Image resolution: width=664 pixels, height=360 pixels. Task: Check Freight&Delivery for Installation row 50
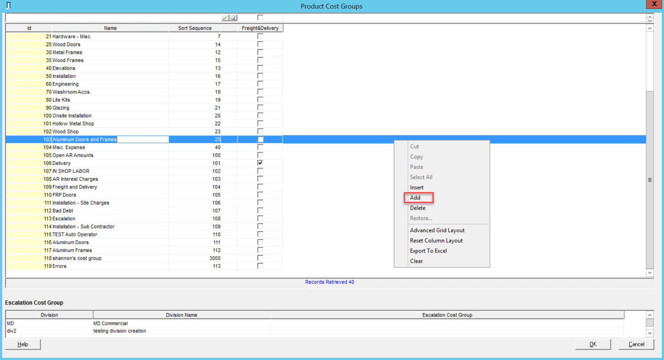click(260, 76)
